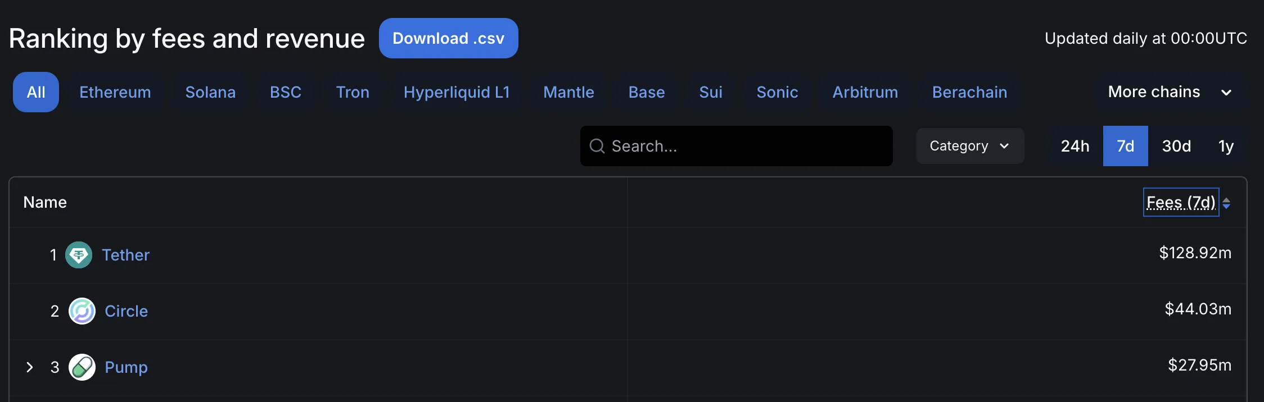1264x402 pixels.
Task: Open the More chains dropdown
Action: 1170,92
